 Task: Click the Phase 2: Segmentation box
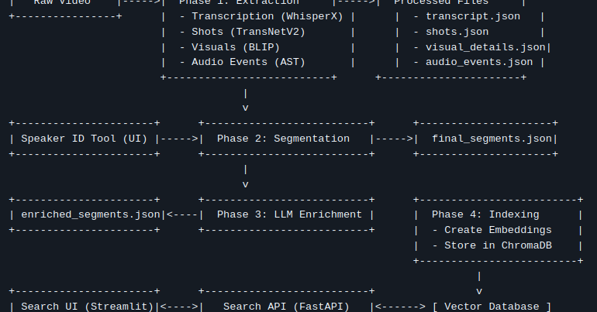(284, 139)
